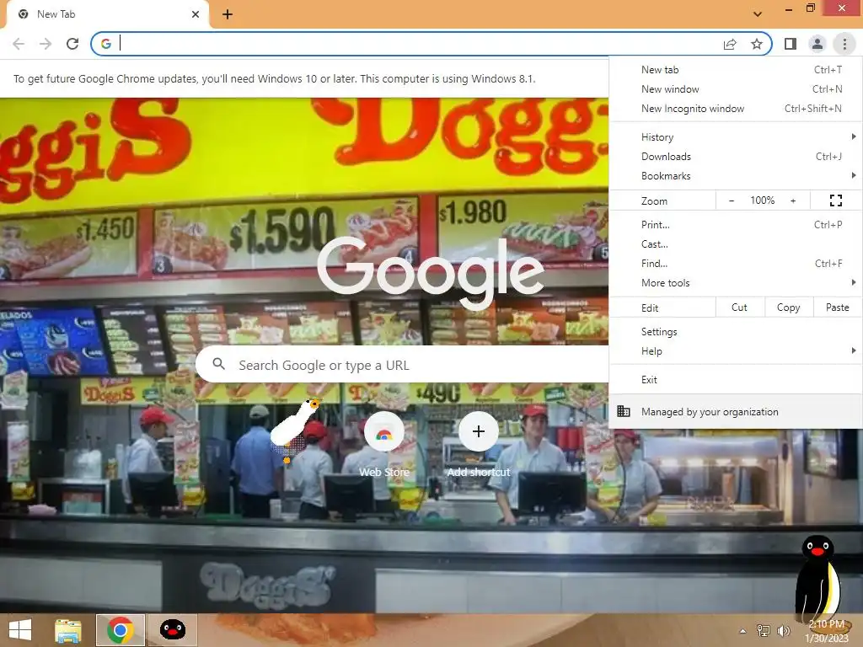
Task: Click the share this page icon
Action: click(730, 44)
